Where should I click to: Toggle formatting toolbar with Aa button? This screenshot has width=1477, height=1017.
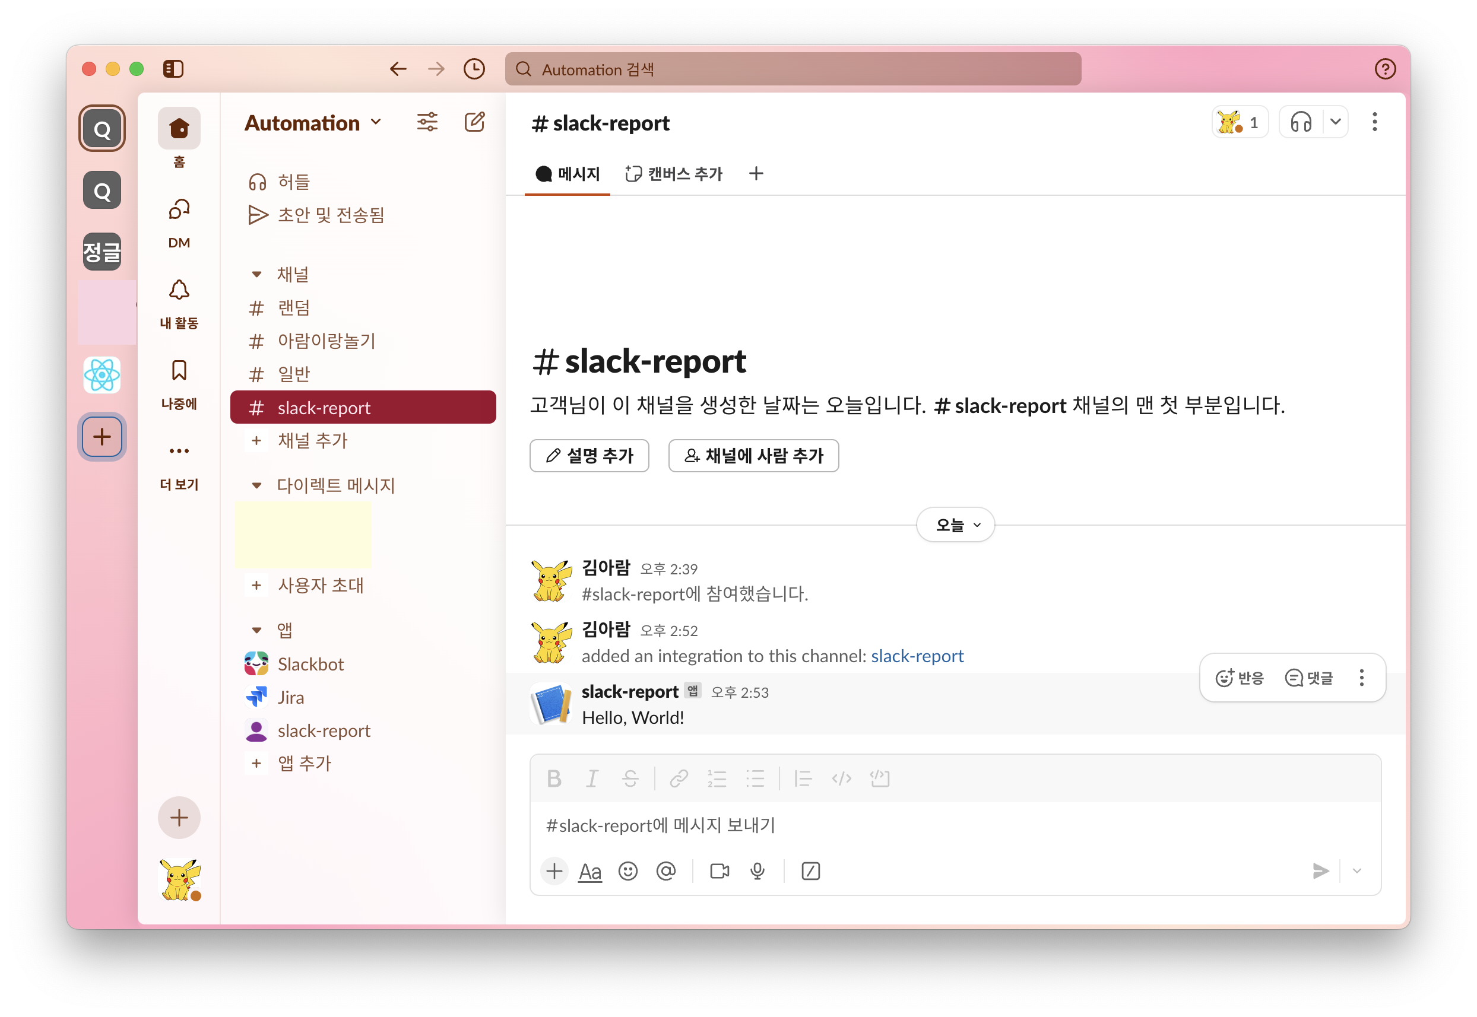[x=589, y=870]
